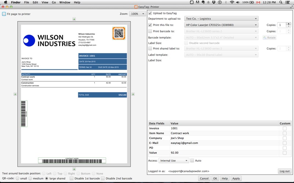
Task: Click the empty PO value field
Action: (224, 148)
